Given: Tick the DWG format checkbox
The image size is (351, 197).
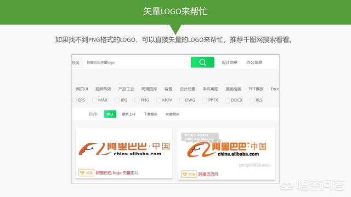Looking at the screenshot, I should (x=182, y=100).
